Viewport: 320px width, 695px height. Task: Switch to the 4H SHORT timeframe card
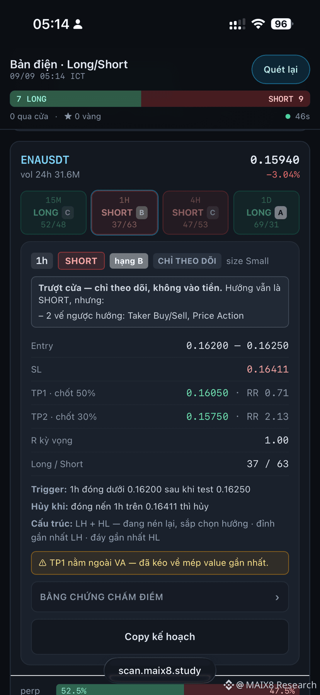tap(196, 212)
